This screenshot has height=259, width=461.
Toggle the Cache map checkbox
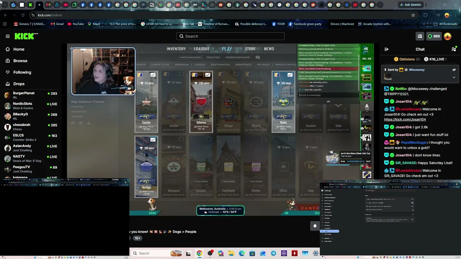(153, 75)
